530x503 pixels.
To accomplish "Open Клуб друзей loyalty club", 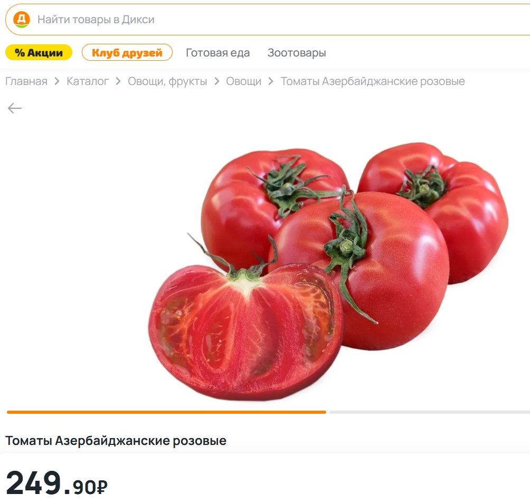I will (x=127, y=53).
